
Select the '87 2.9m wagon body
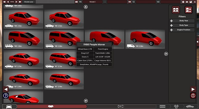(64, 80)
